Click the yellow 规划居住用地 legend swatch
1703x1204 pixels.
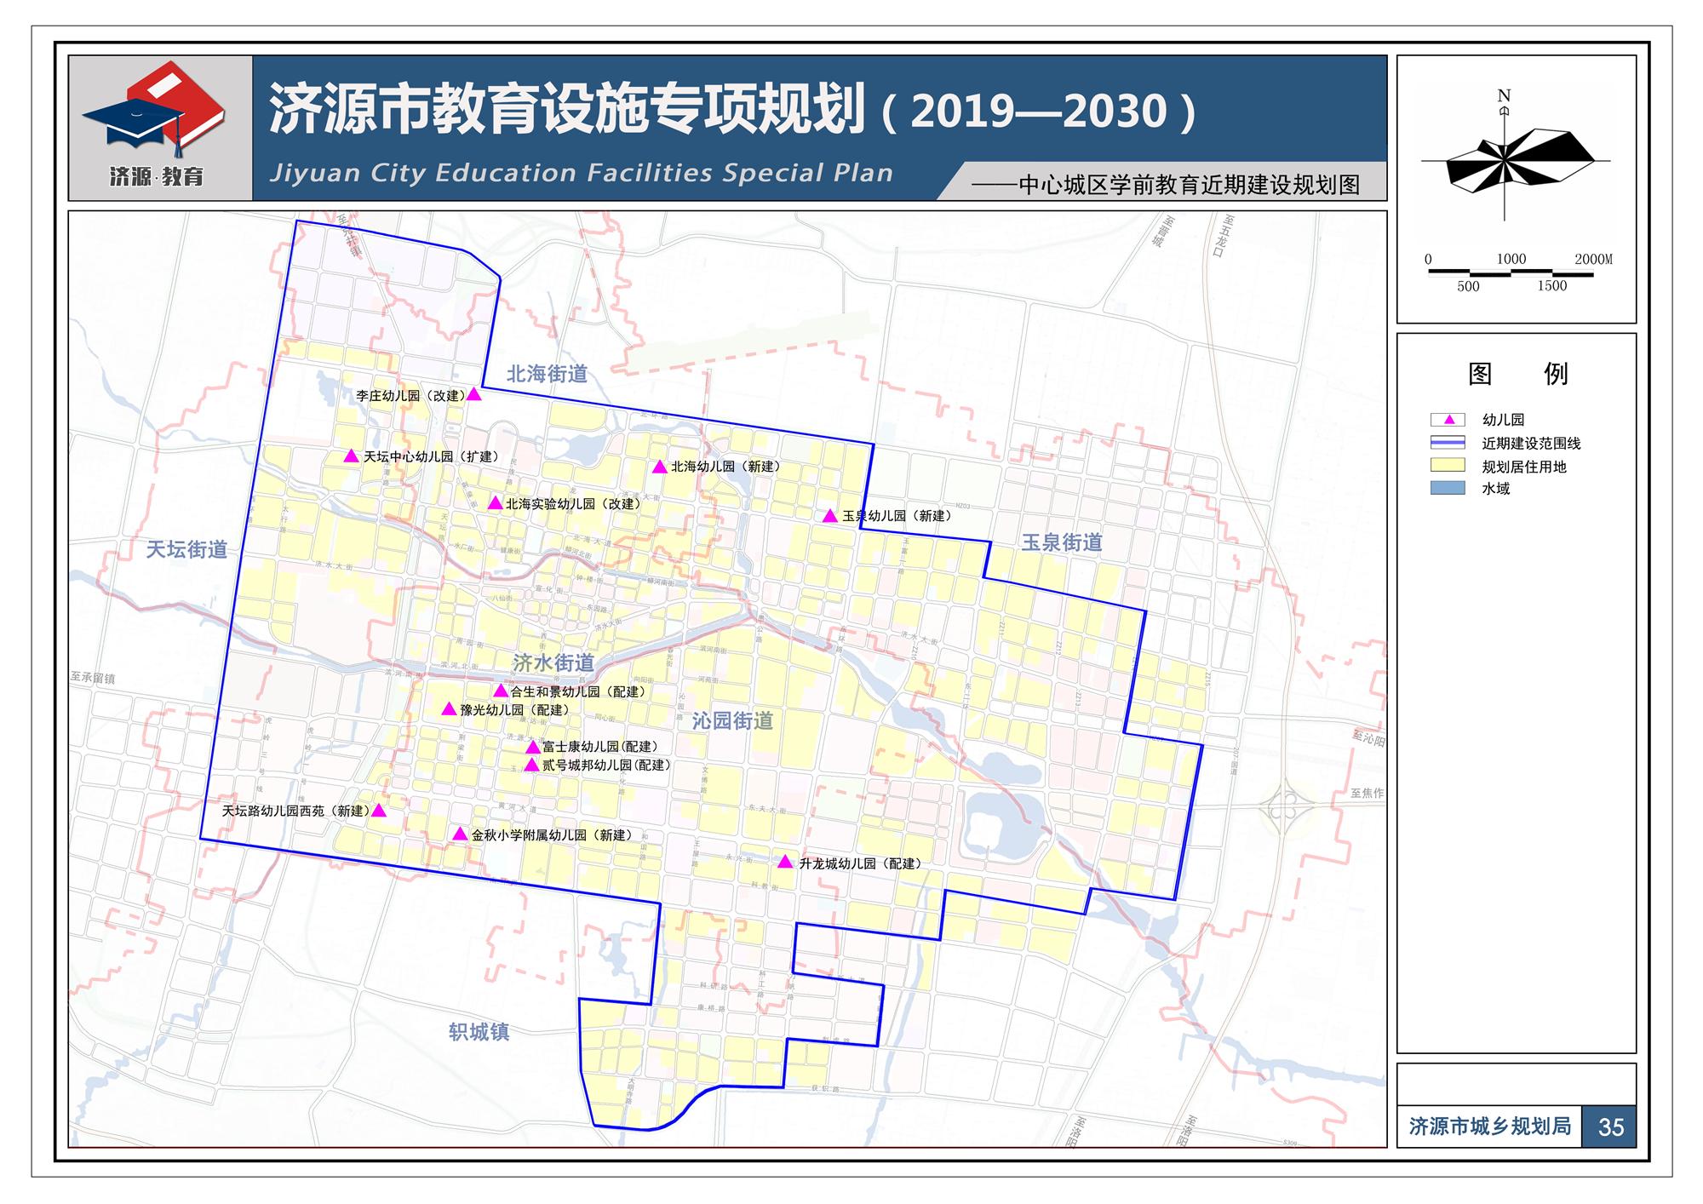pyautogui.click(x=1448, y=466)
